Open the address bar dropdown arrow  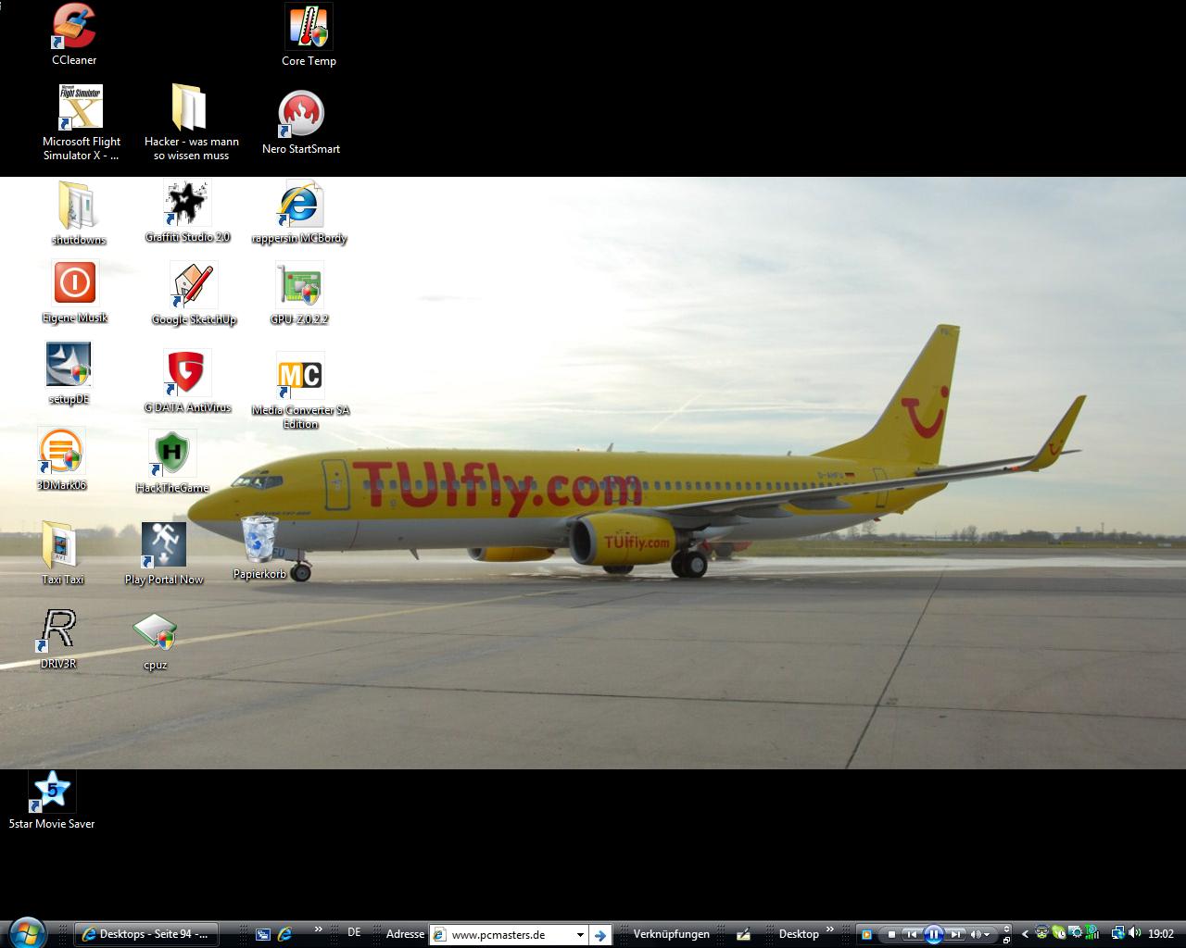click(x=580, y=935)
